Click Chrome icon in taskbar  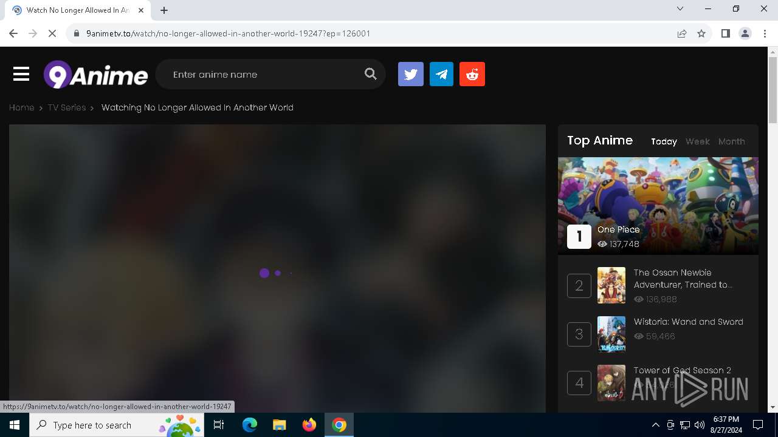(x=339, y=425)
